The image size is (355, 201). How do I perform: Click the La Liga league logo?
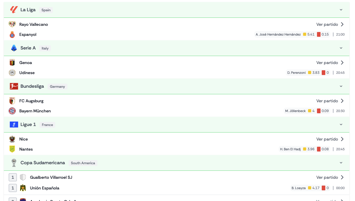click(x=14, y=10)
